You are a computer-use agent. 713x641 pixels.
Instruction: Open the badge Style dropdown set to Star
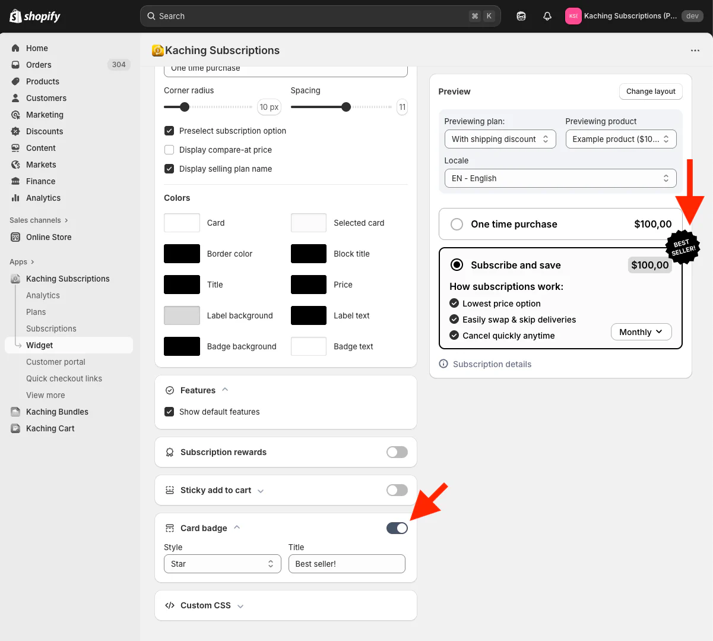[223, 564]
